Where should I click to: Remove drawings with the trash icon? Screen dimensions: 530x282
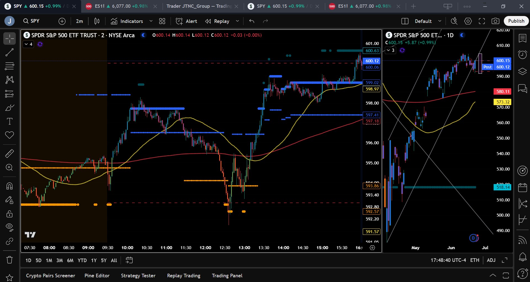coord(9,260)
